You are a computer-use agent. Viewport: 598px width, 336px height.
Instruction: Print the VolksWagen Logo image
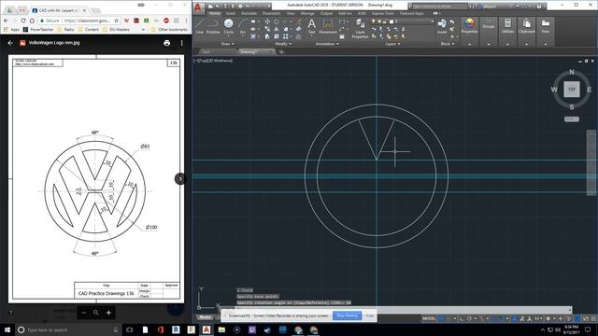(x=166, y=43)
